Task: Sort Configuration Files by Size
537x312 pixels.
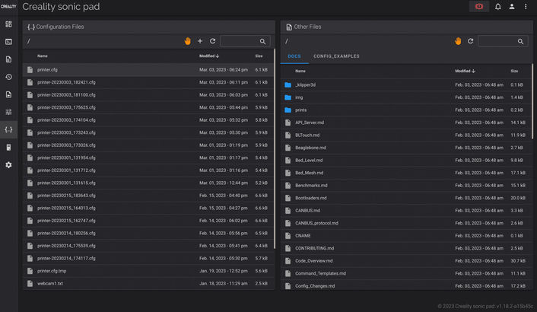Action: coord(259,56)
